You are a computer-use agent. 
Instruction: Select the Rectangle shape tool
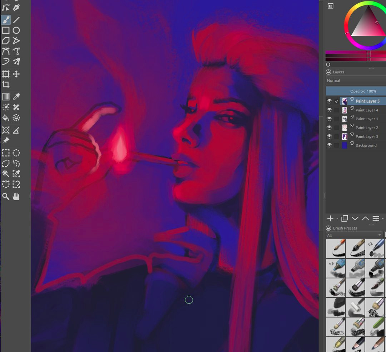(6, 30)
